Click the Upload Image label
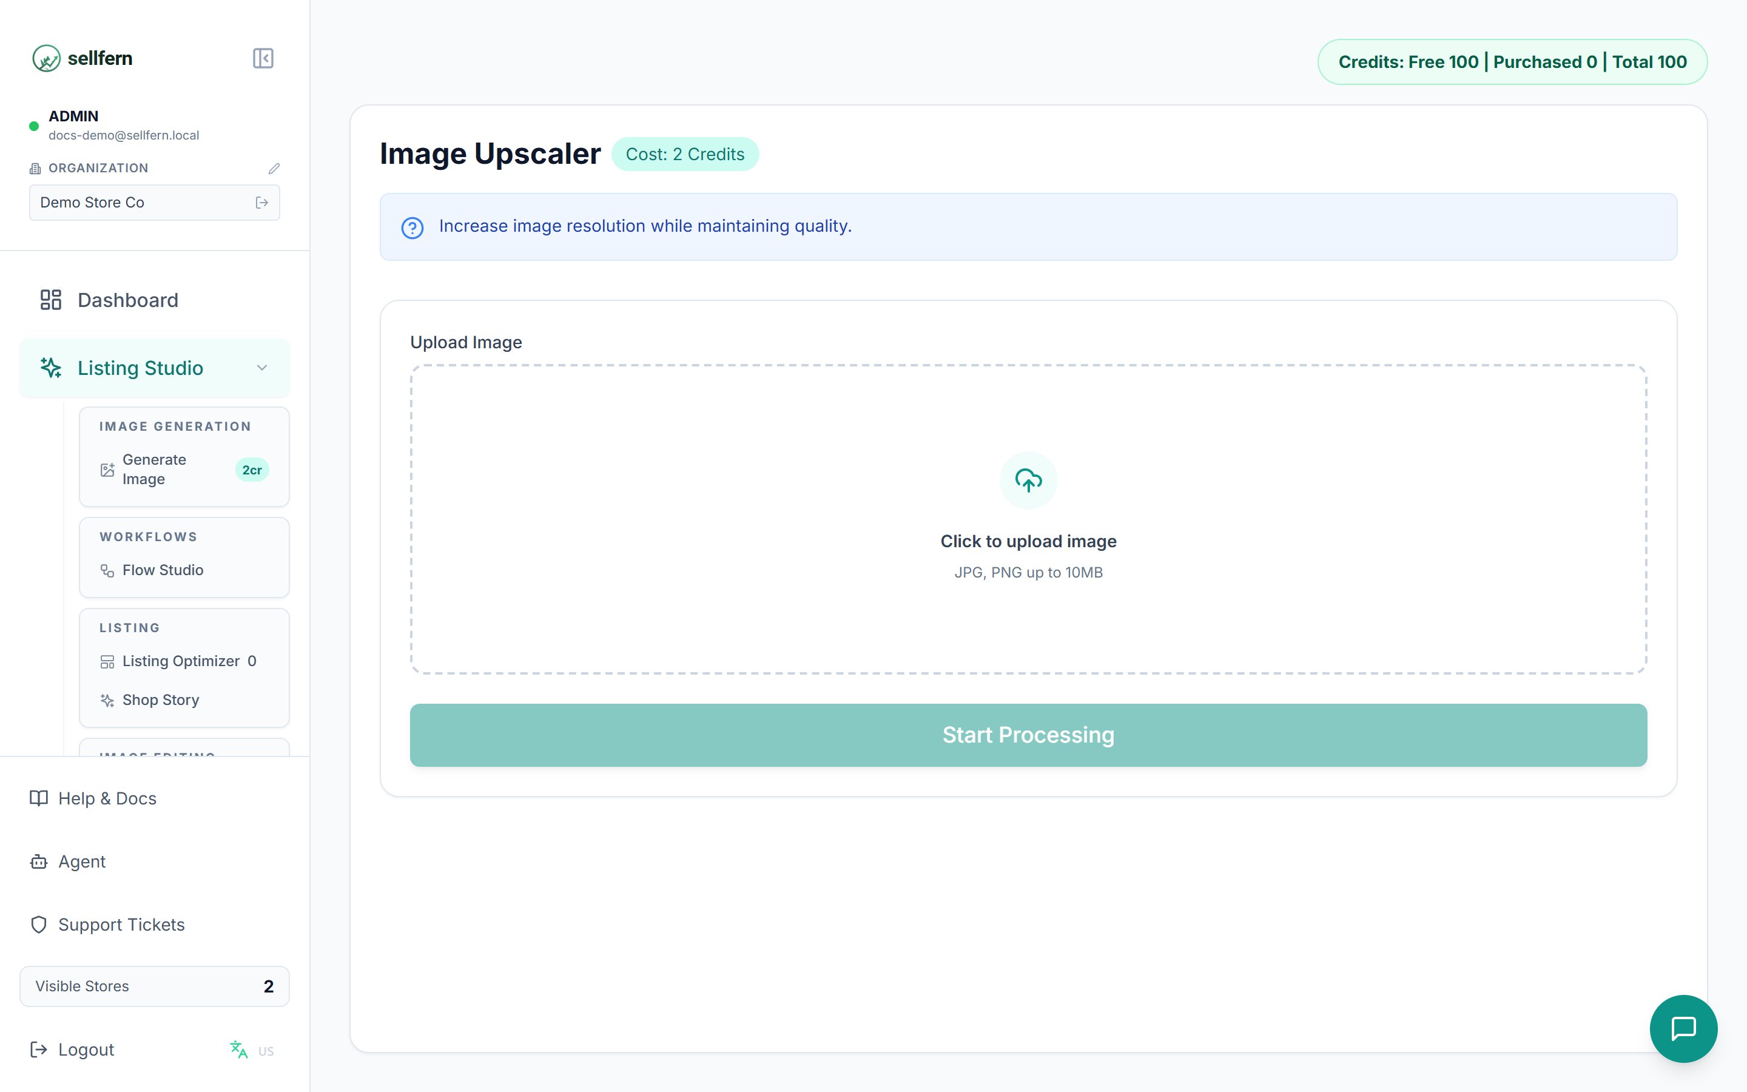The width and height of the screenshot is (1747, 1092). [466, 342]
